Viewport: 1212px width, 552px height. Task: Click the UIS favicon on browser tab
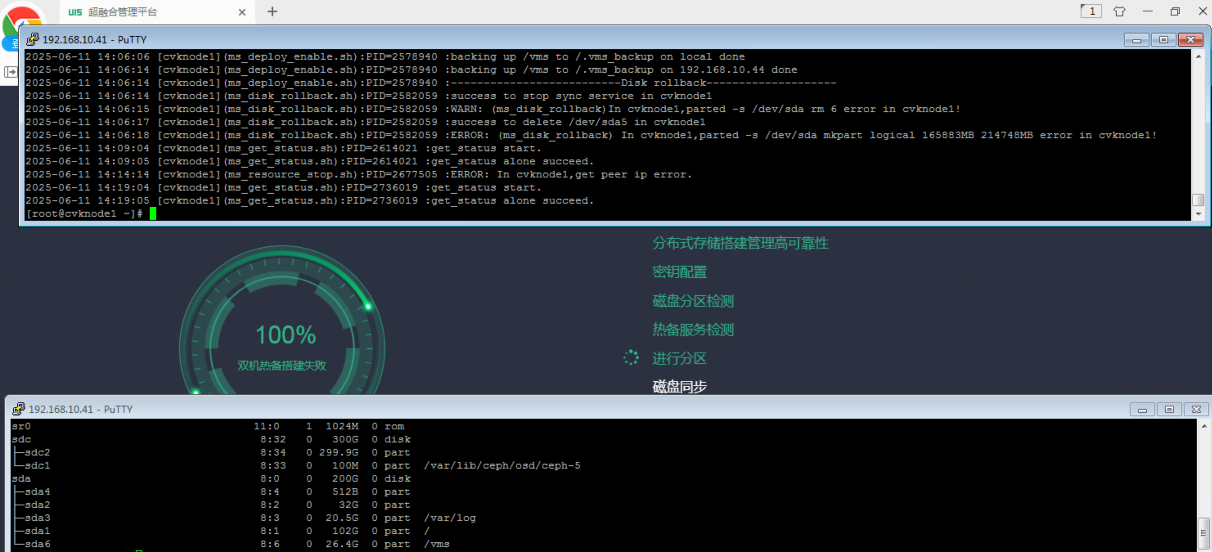[75, 12]
